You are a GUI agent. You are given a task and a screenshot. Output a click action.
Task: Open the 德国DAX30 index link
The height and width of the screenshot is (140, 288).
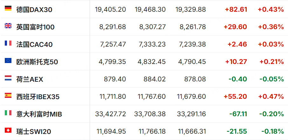tap(34, 10)
